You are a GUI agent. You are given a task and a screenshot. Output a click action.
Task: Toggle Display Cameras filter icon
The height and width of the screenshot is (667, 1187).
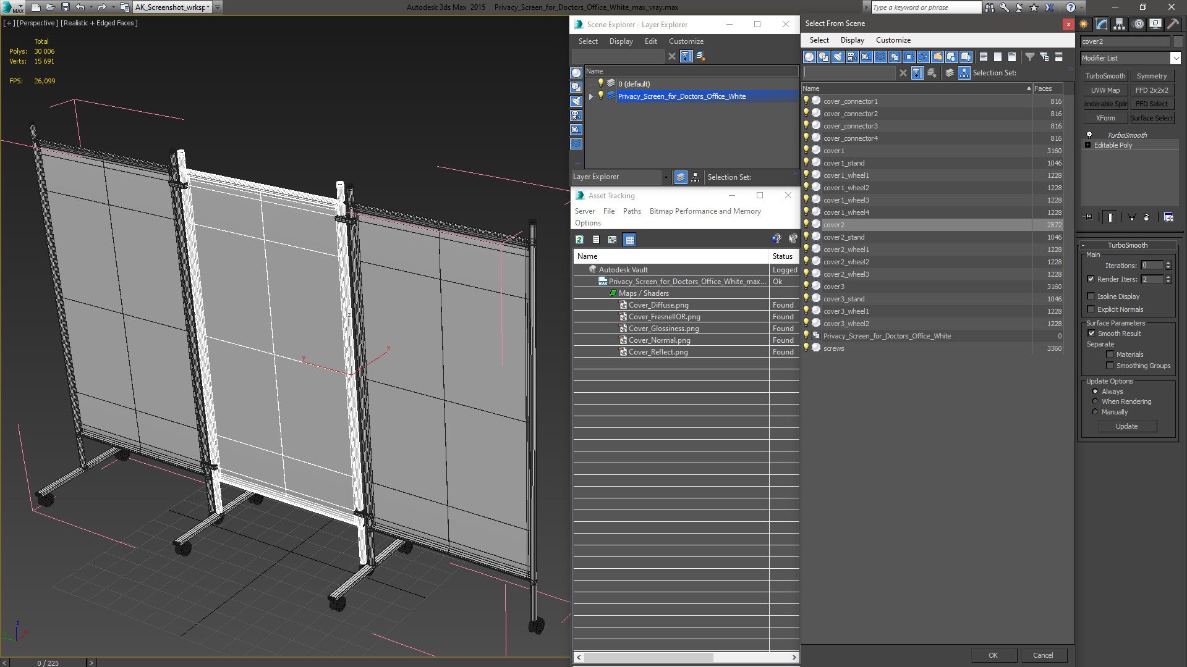point(852,57)
